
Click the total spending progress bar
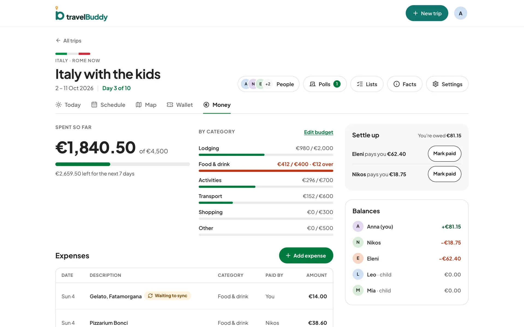(123, 164)
